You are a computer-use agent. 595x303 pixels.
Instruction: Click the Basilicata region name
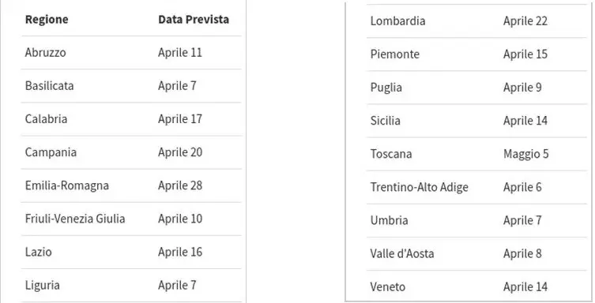coord(49,86)
